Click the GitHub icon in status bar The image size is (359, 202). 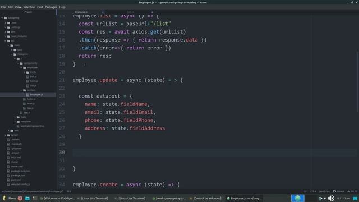click(x=334, y=191)
